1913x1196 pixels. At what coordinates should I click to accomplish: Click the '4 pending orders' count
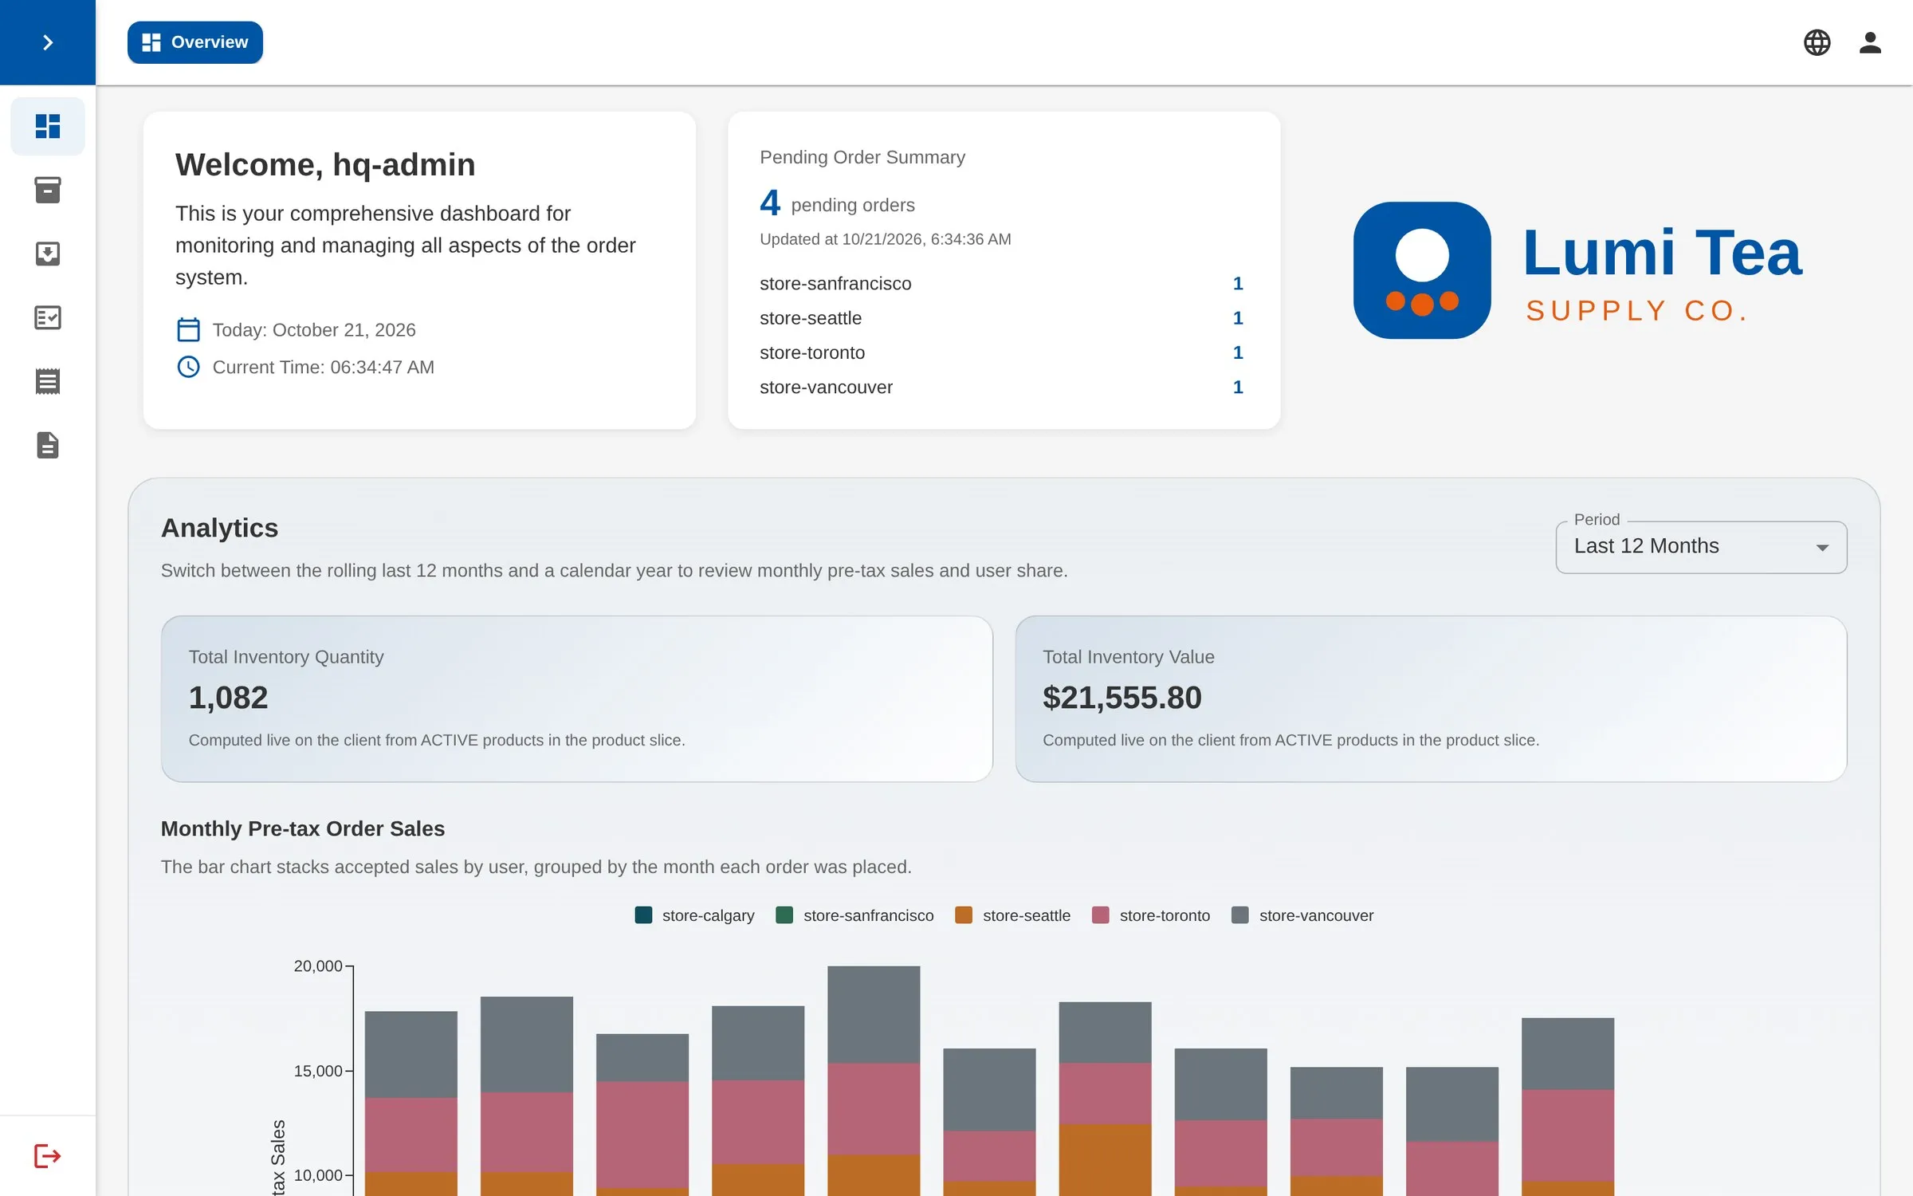coord(837,203)
